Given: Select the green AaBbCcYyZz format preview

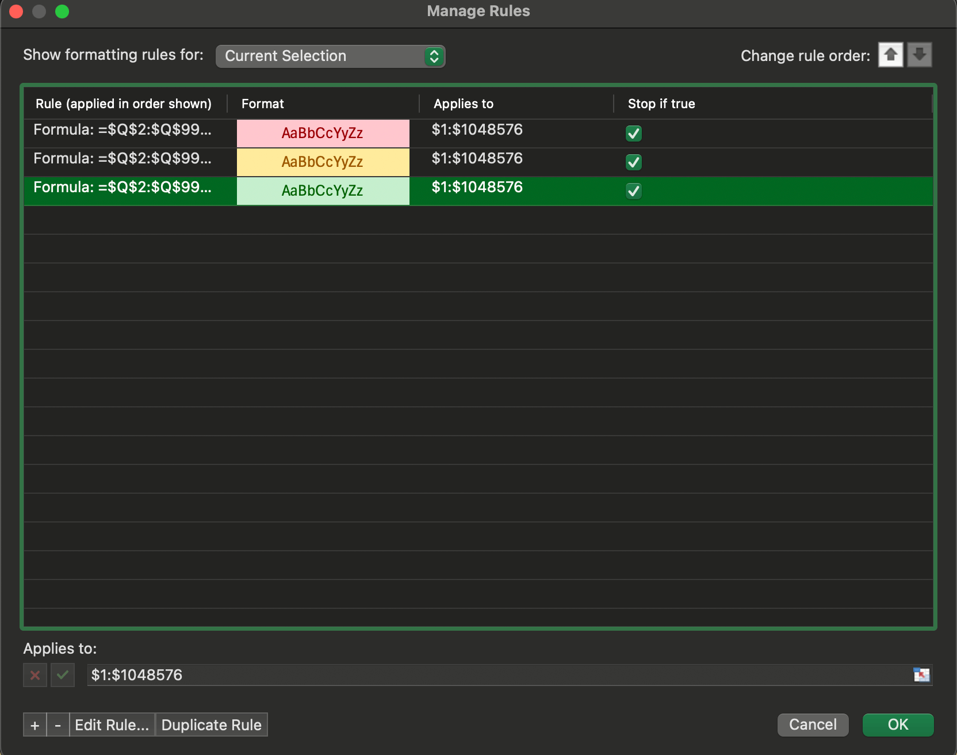Looking at the screenshot, I should coord(323,191).
